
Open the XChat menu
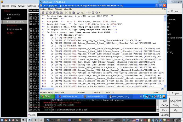(x=5, y=6)
